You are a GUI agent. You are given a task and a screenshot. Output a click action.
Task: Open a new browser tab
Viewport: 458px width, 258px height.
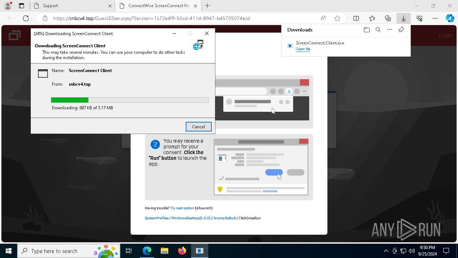208,6
